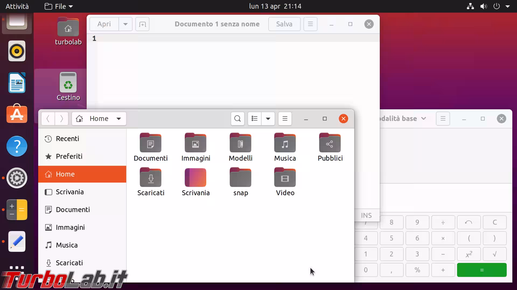Click the Salva button

point(284,24)
